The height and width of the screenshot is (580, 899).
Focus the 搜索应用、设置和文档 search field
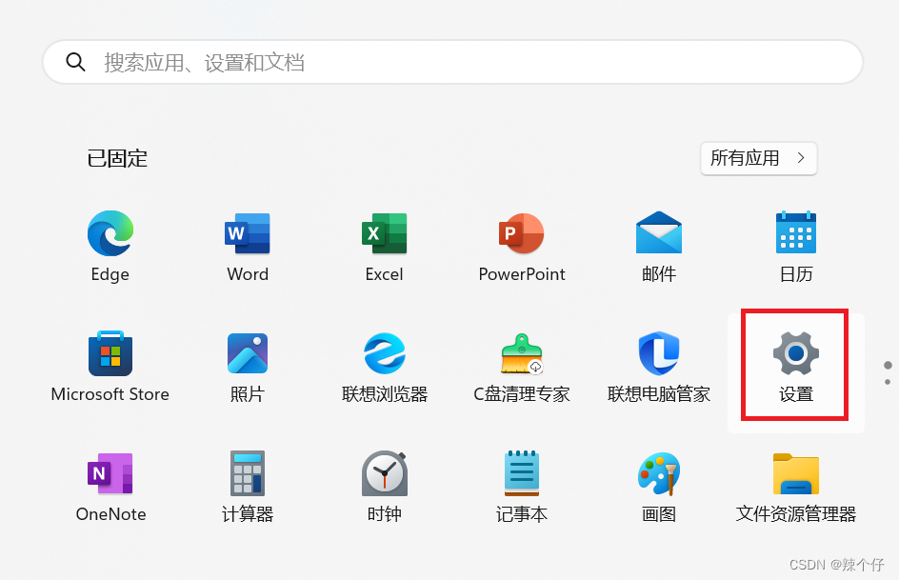(453, 62)
